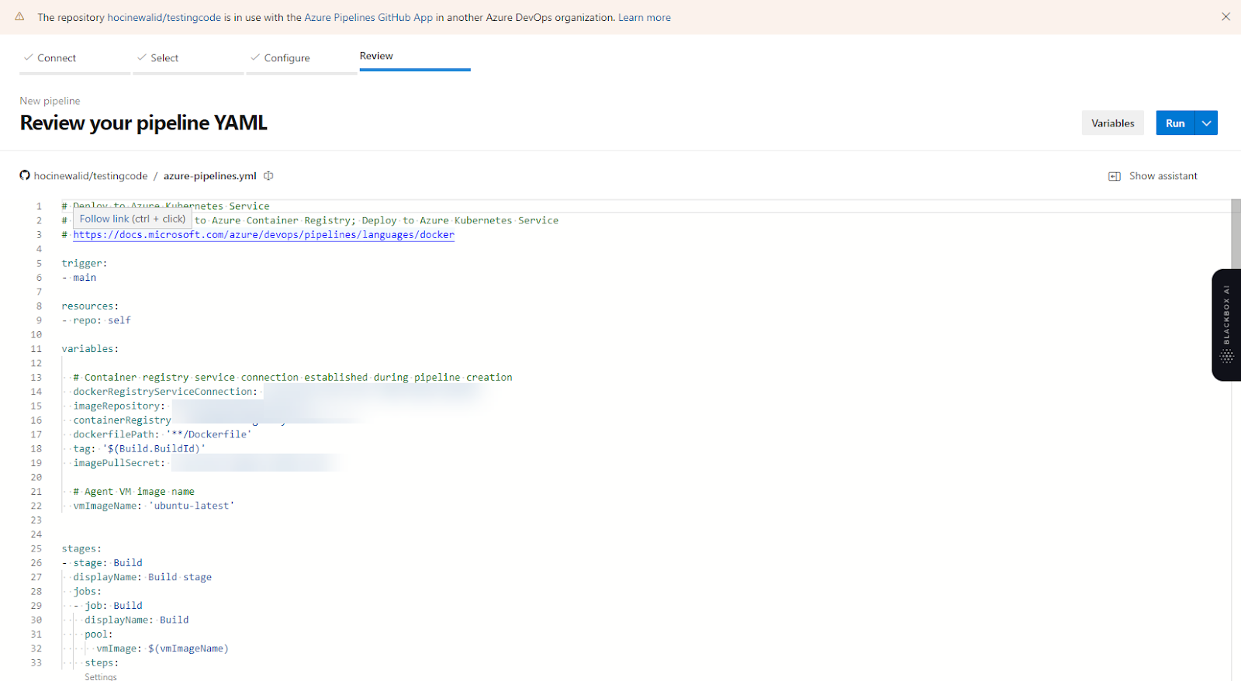Click the editor vertical scrollbar thumb

[x=1236, y=234]
